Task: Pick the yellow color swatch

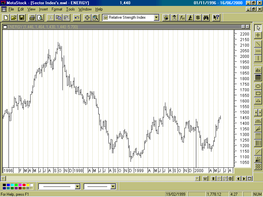Action: [28, 185]
